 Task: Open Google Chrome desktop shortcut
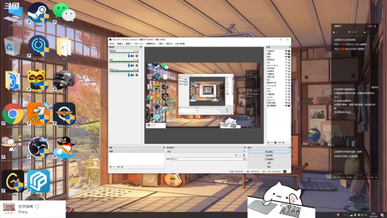13,115
